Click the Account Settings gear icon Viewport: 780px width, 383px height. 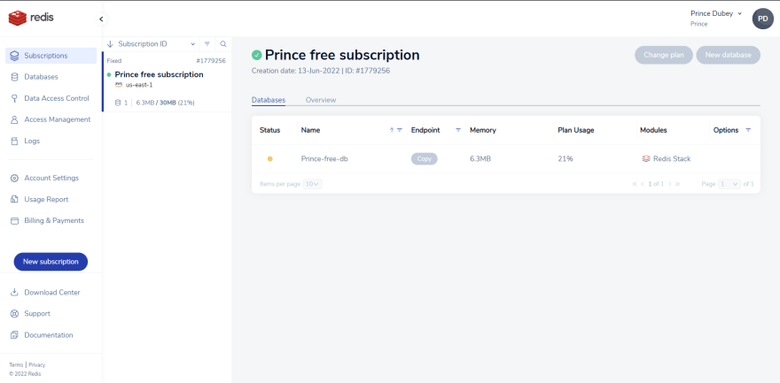[14, 178]
